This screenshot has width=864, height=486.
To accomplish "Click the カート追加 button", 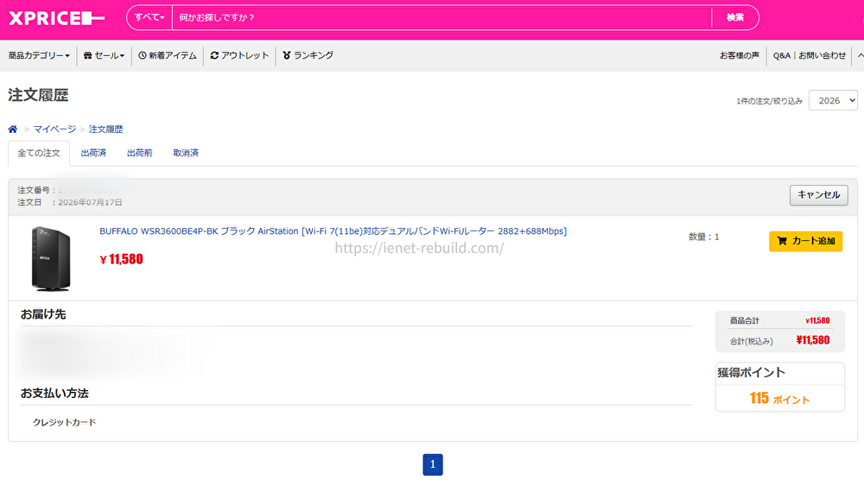I will [805, 241].
